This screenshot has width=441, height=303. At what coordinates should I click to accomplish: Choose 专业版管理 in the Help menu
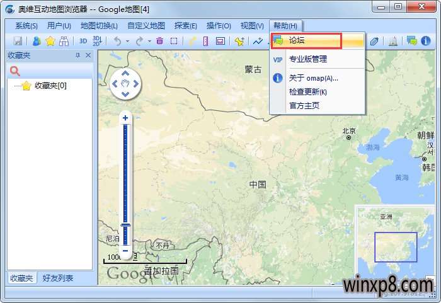click(318, 59)
